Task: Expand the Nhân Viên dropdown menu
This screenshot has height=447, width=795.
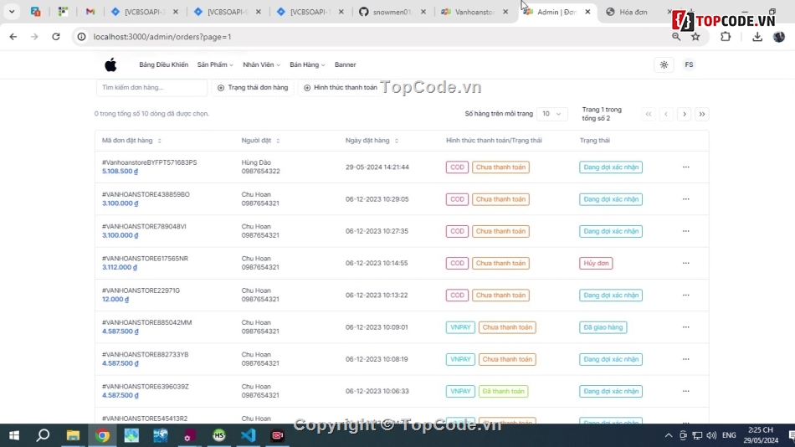Action: [x=261, y=64]
